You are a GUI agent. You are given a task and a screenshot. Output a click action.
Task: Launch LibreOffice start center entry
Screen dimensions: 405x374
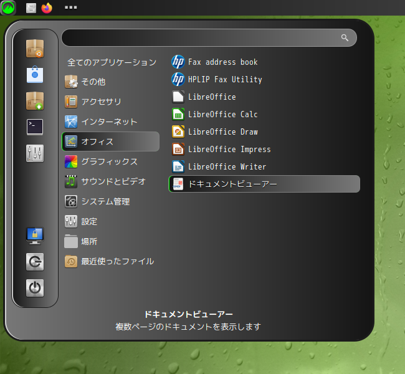264,97
